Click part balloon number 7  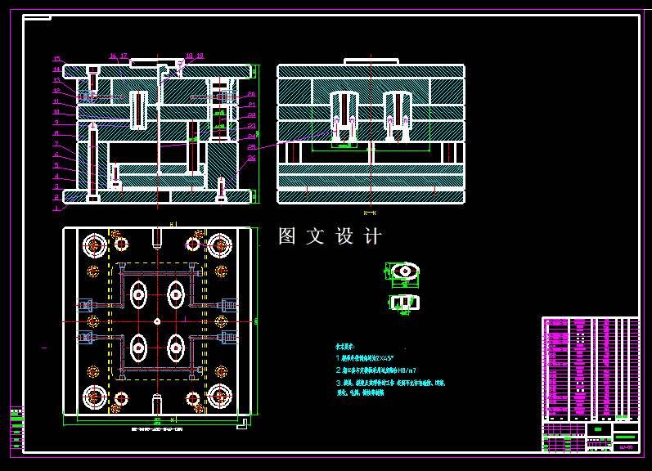point(56,144)
